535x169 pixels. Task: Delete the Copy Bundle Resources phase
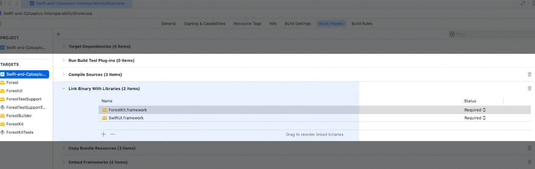pos(529,148)
